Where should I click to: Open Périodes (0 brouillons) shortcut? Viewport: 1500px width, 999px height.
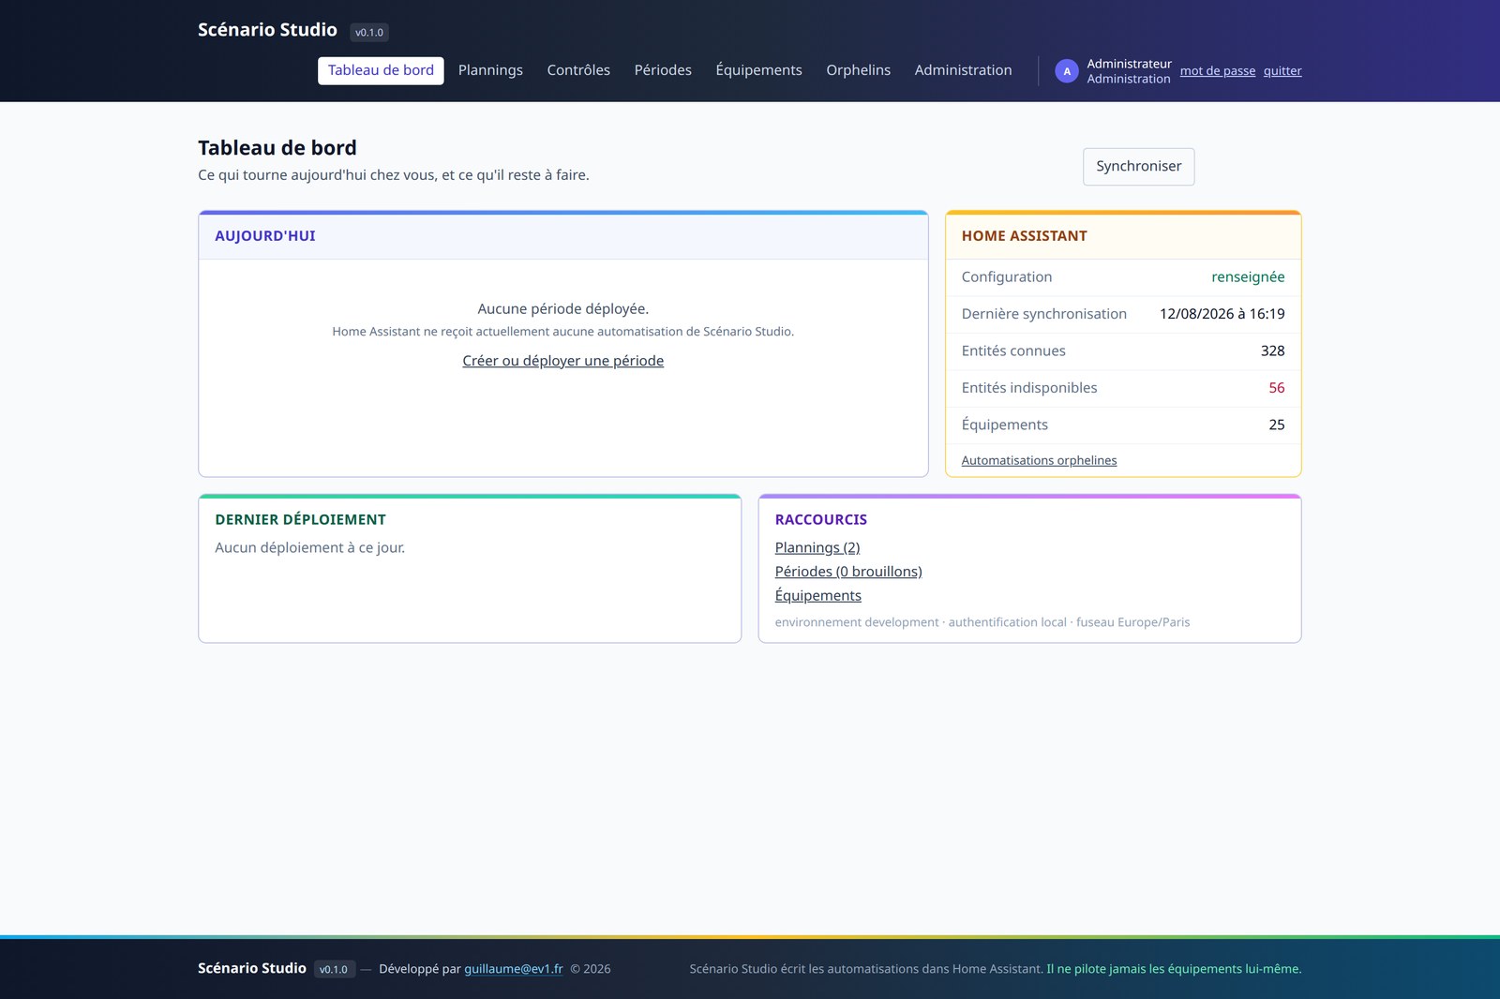point(847,572)
